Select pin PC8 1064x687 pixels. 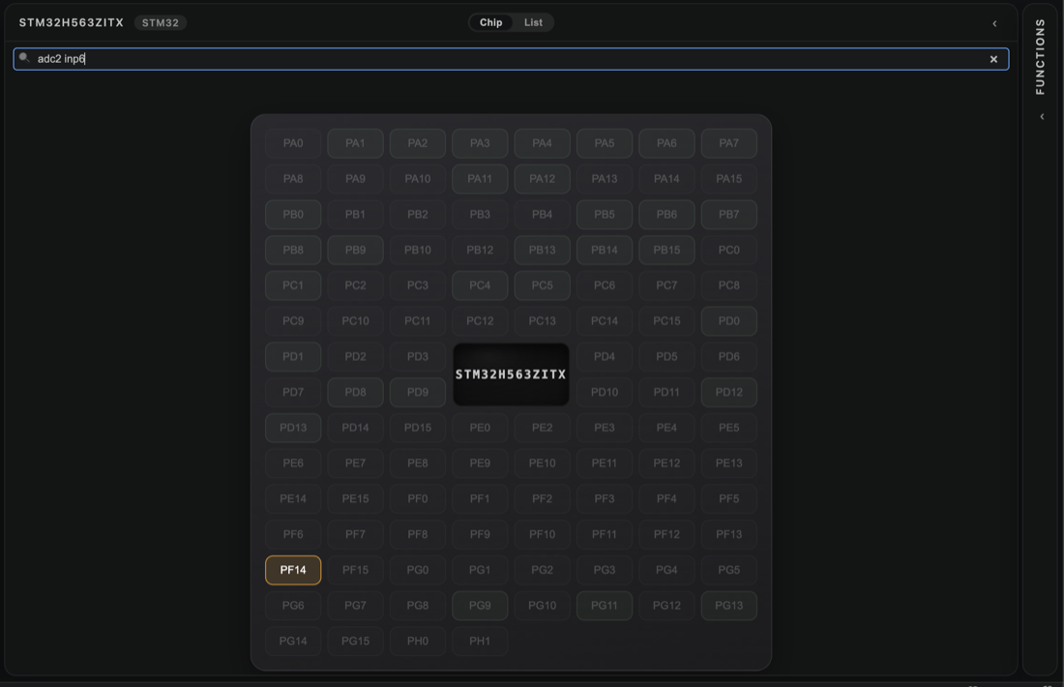pos(728,285)
